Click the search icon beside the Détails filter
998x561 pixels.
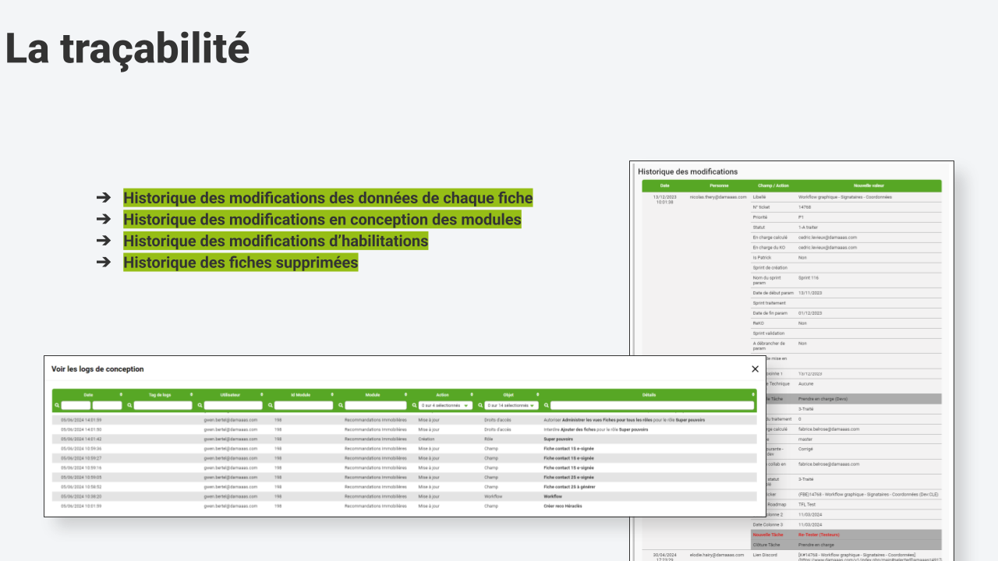(x=547, y=405)
